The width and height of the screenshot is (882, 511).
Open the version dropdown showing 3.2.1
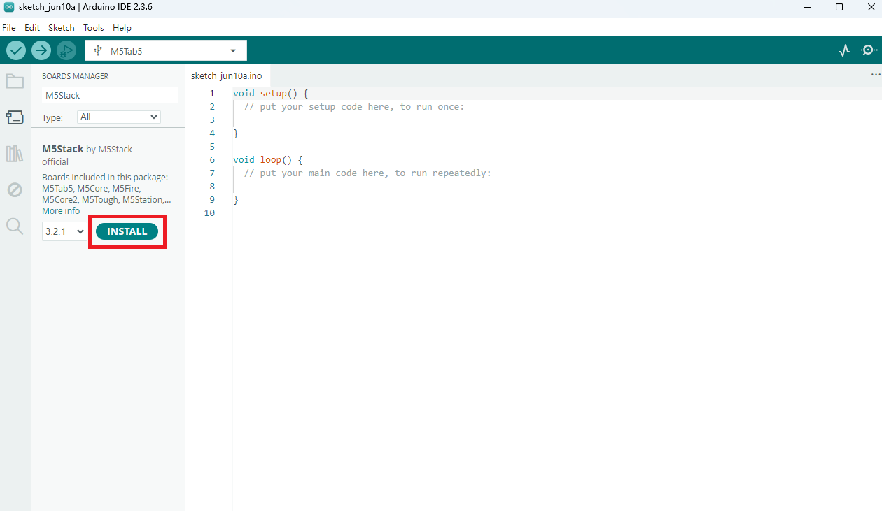(64, 231)
